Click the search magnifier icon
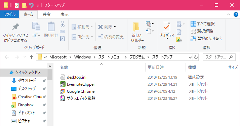 [231, 57]
